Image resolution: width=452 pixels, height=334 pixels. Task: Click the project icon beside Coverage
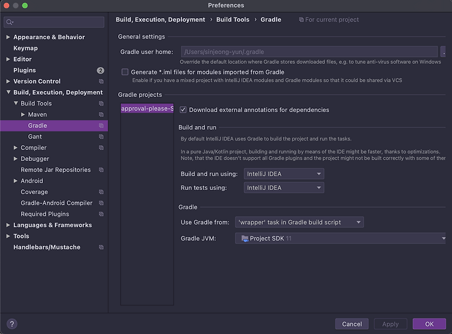(101, 192)
